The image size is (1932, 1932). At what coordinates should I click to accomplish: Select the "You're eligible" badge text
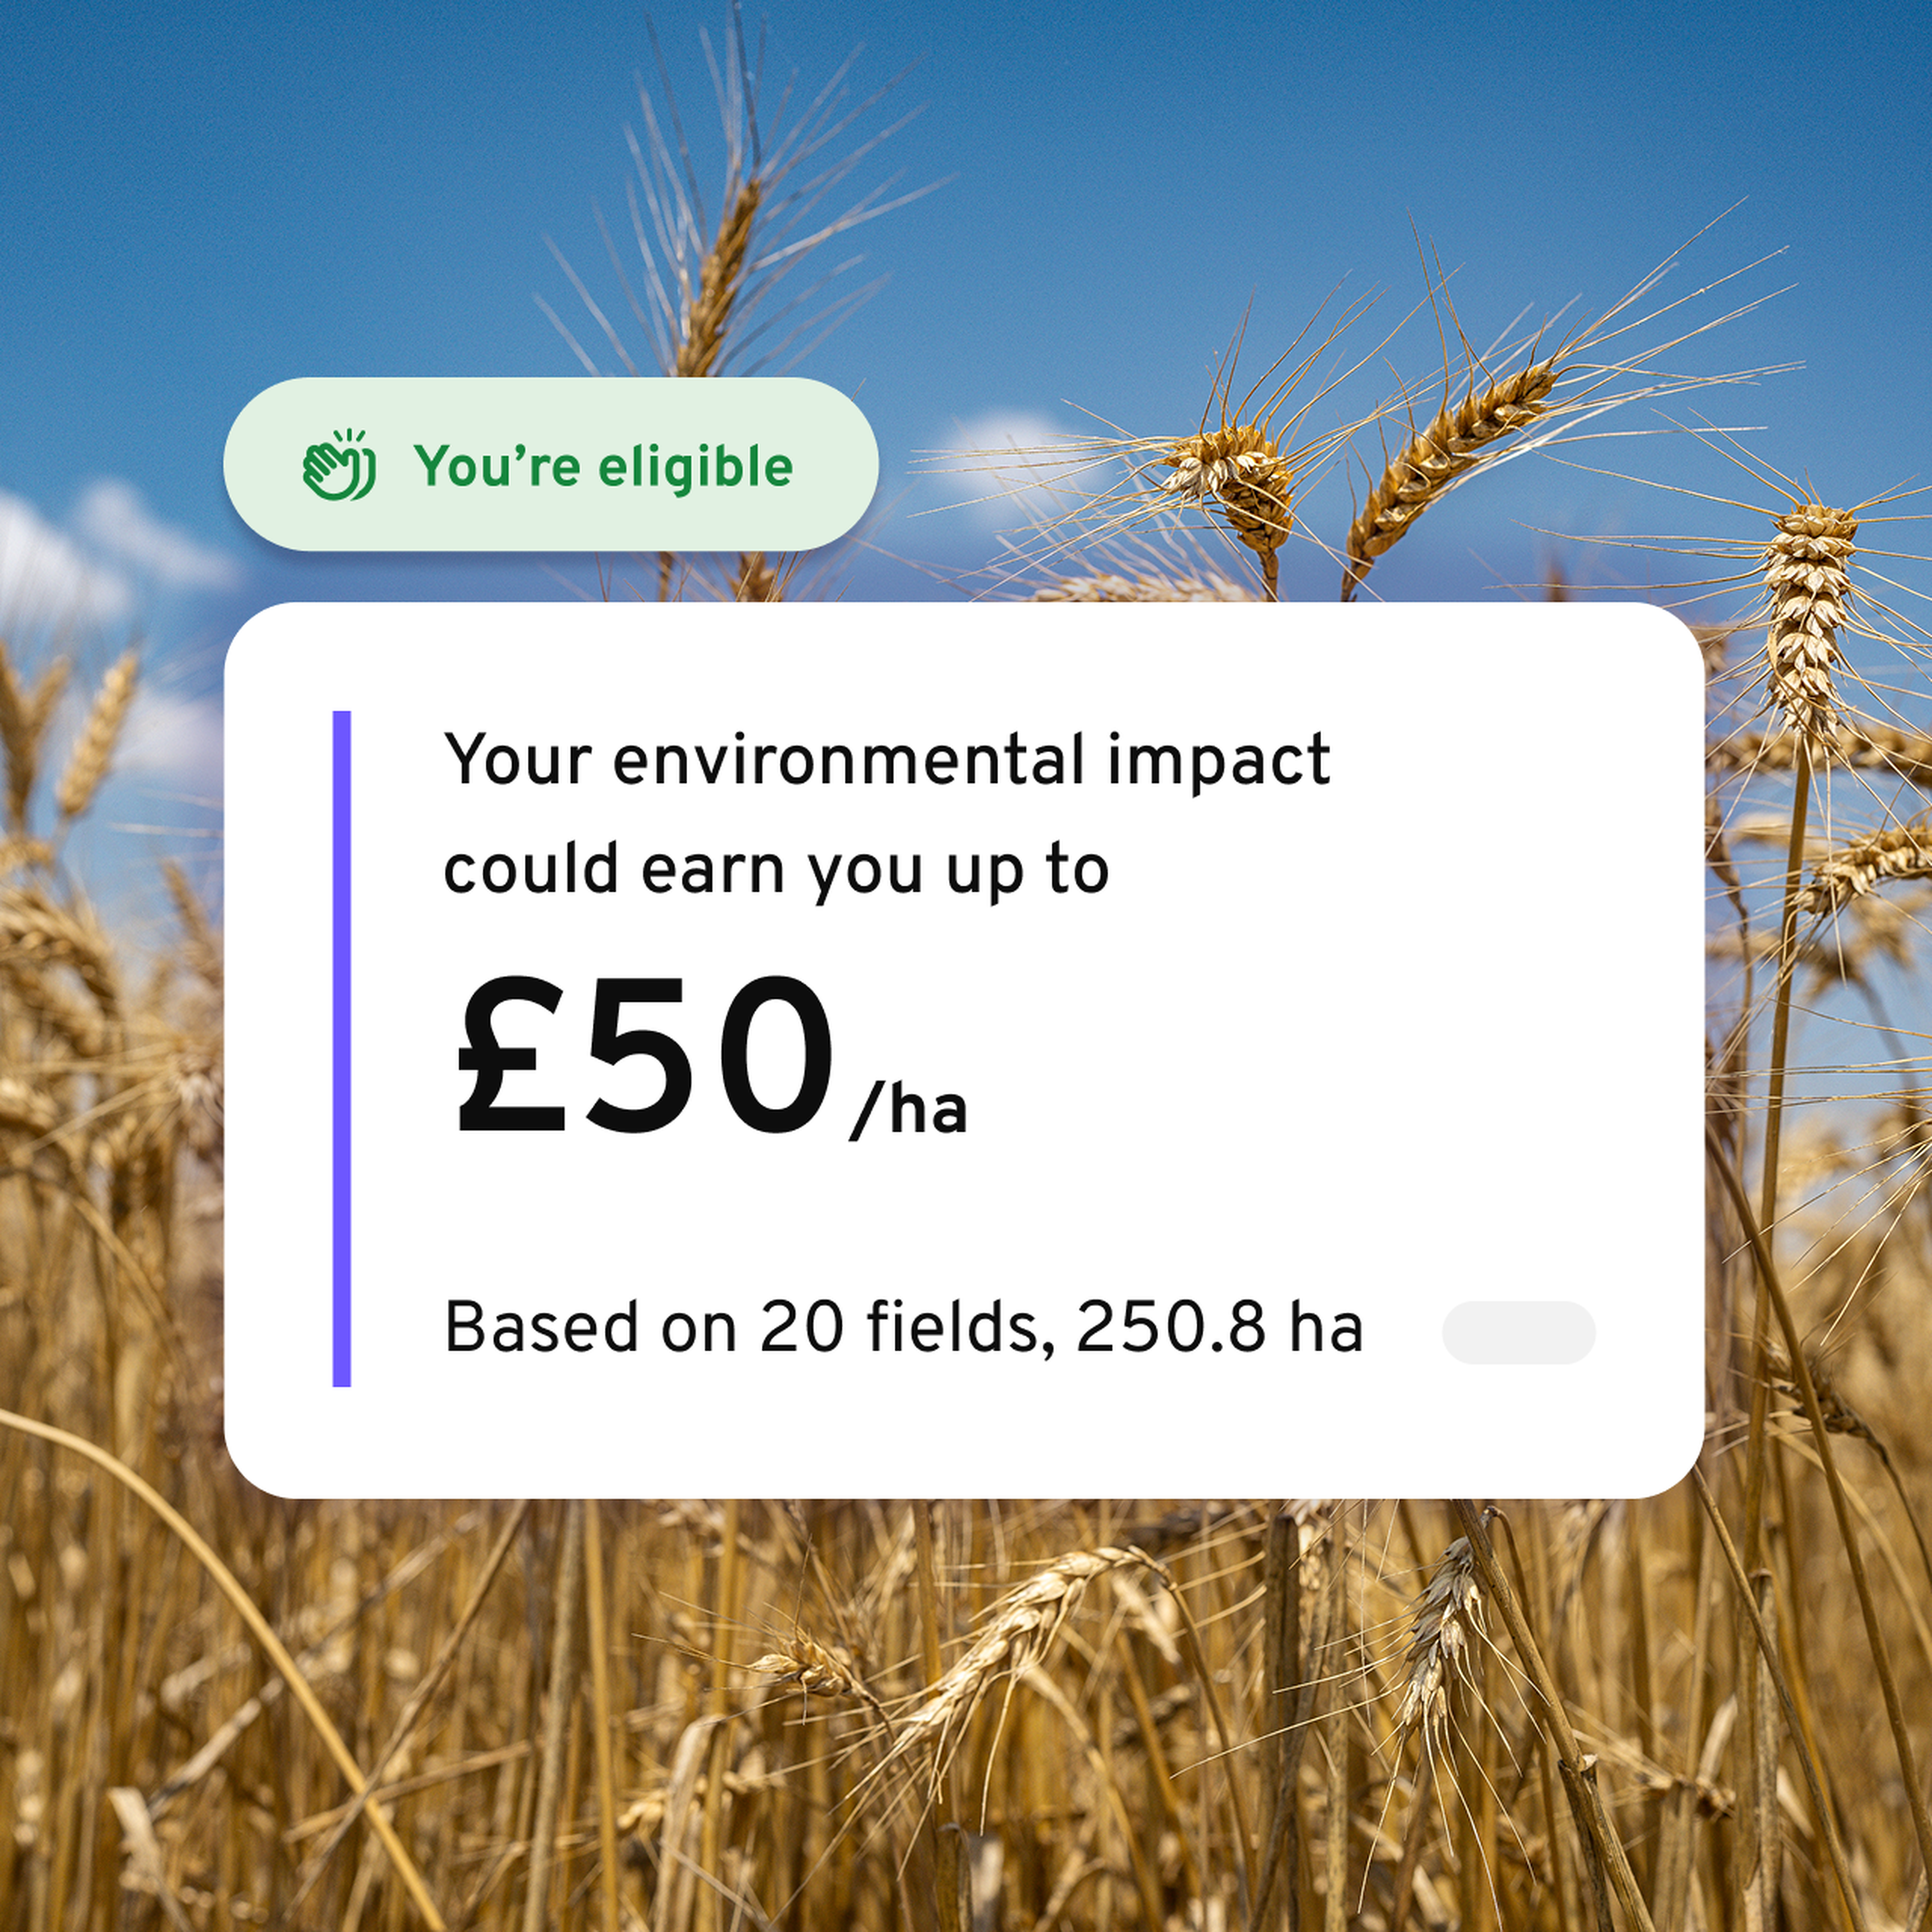[x=604, y=466]
